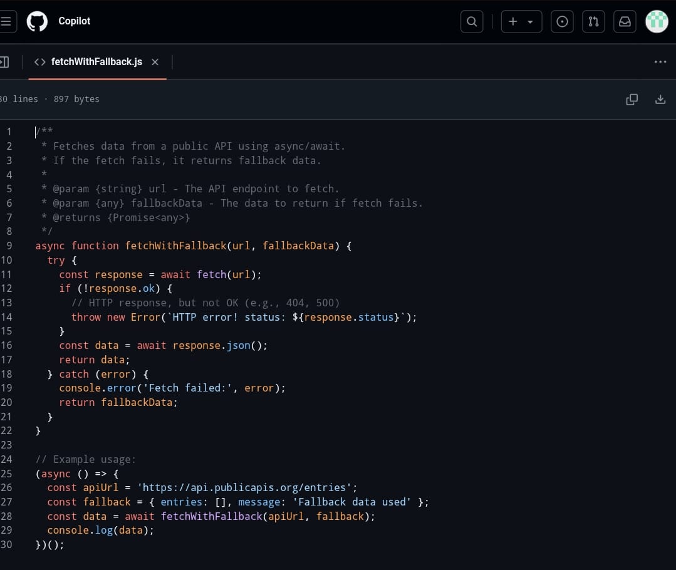Click the 'return fallbackData;' code line

[x=118, y=402]
